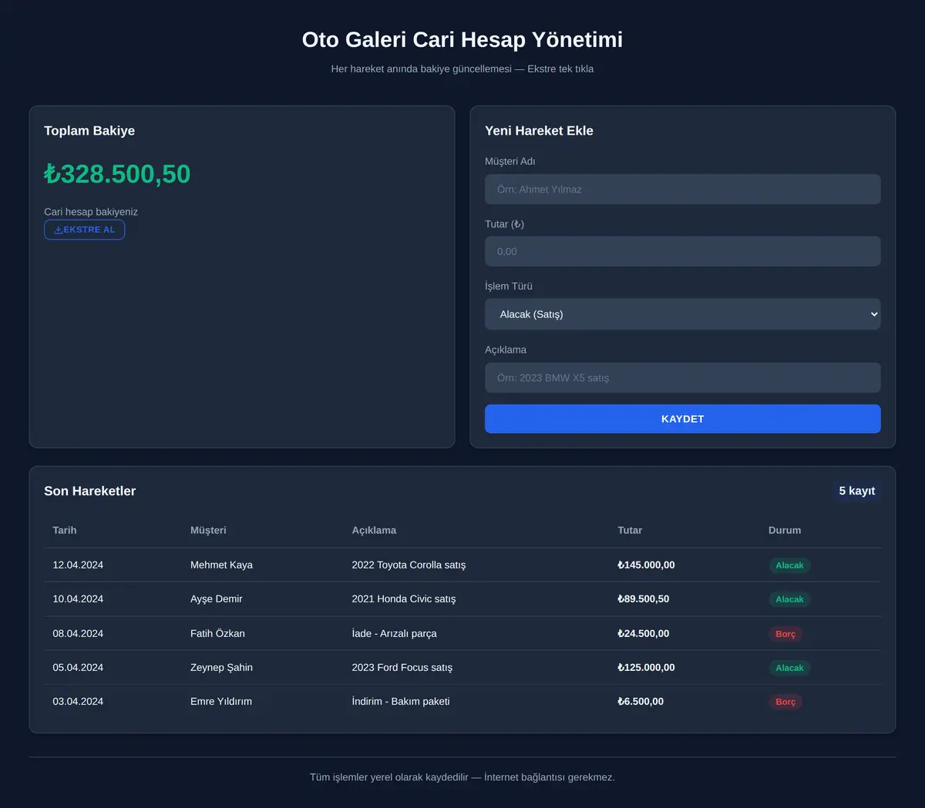Screen dimensions: 925x808
Task: Click the amount ₺24.500,00
Action: click(644, 633)
